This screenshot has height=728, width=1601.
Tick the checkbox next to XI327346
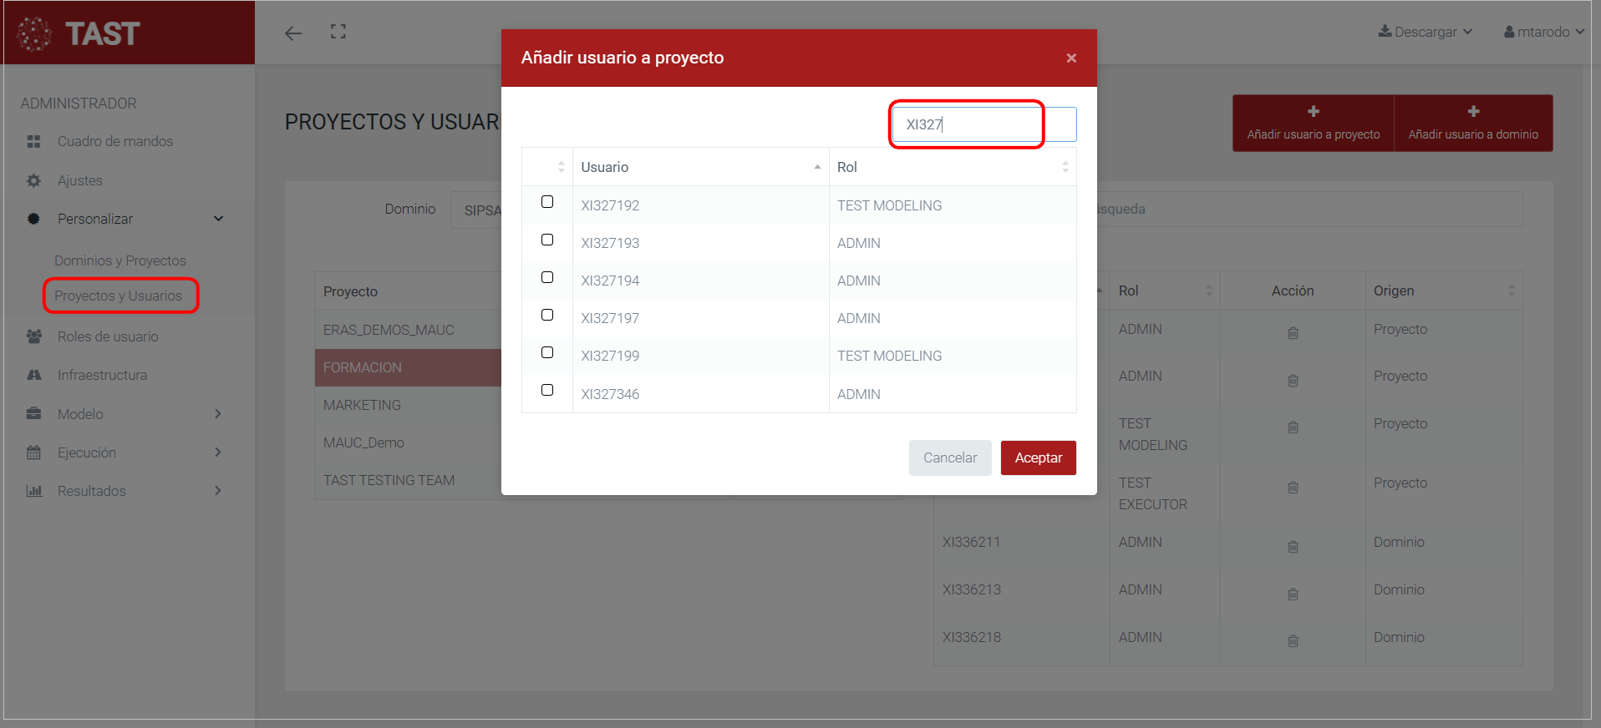[547, 390]
